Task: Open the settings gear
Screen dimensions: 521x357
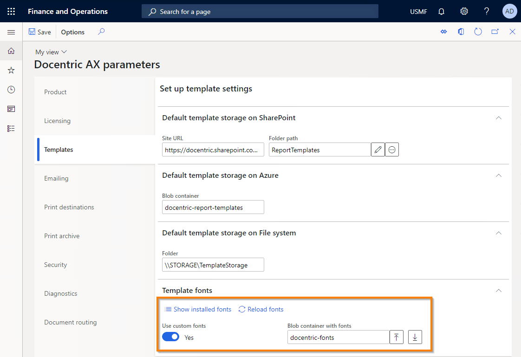Action: tap(464, 11)
